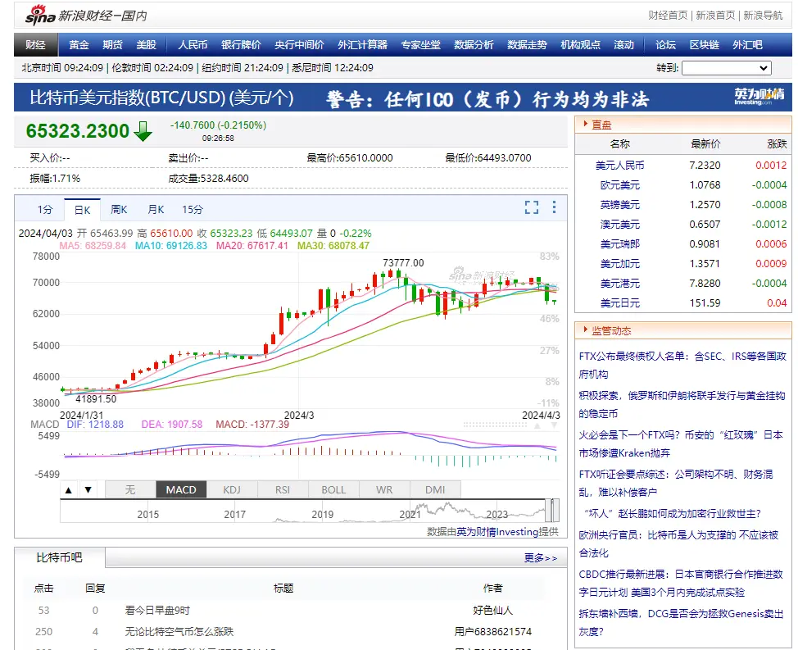Image resolution: width=798 pixels, height=650 pixels.
Task: Open 外汇计算器 navigation item
Action: pyautogui.click(x=362, y=45)
